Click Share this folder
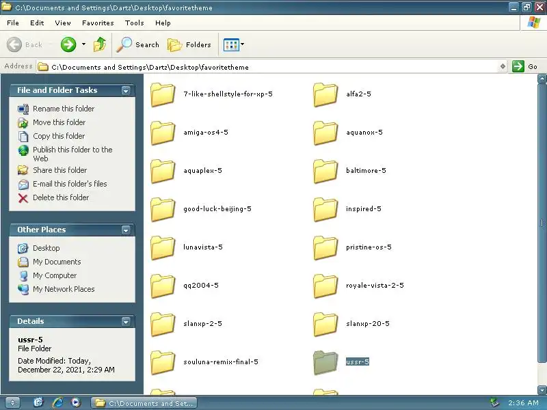 tap(59, 170)
